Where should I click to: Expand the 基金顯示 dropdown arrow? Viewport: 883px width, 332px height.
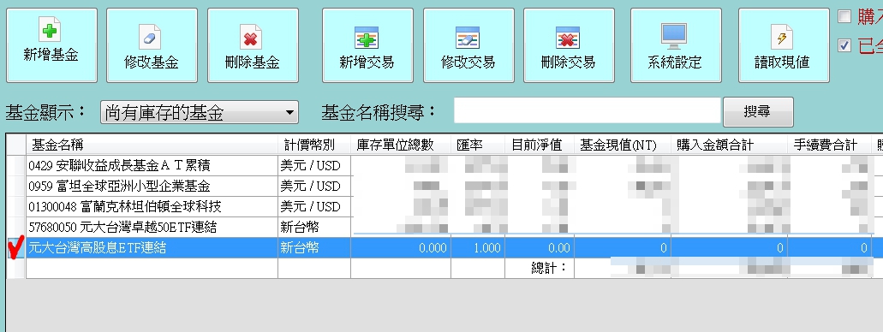[x=289, y=113]
